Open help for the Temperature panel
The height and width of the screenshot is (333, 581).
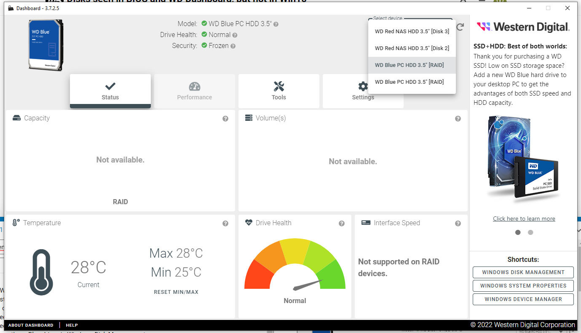[x=225, y=224]
